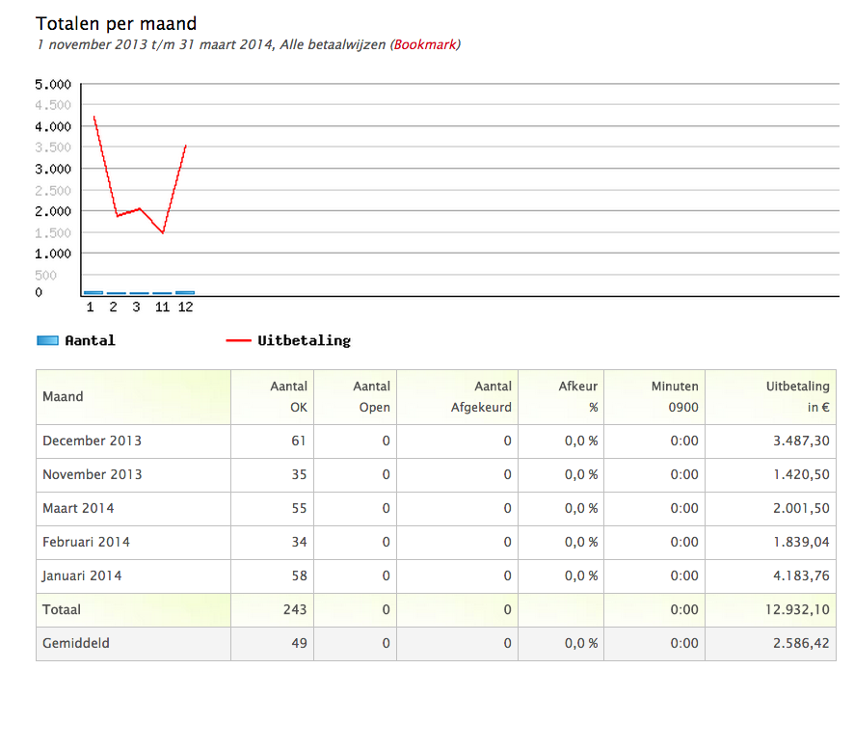Screen dimensions: 854x749
Task: Click the Aantal OK value 55
Action: (299, 508)
